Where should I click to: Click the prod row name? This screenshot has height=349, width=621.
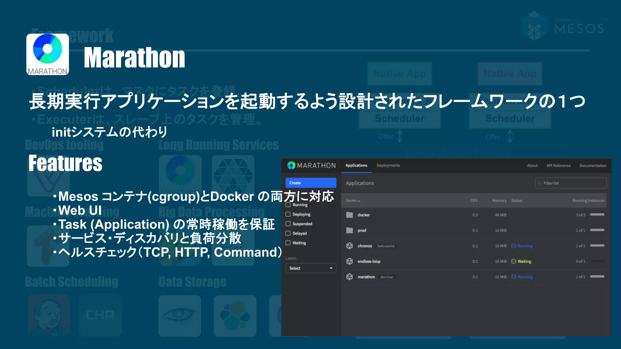click(362, 230)
